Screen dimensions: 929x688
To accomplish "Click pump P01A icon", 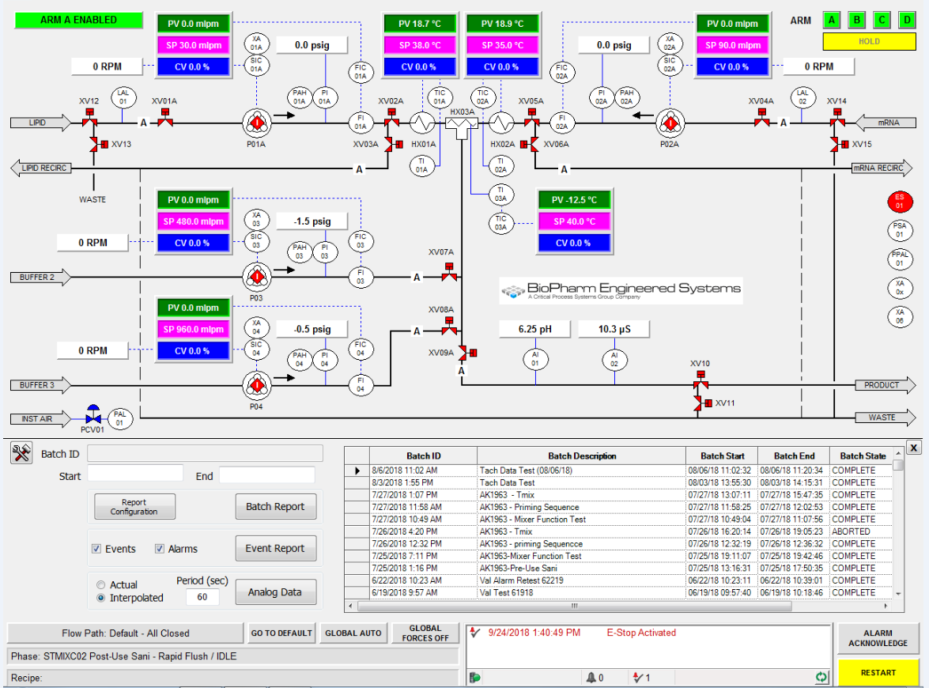I will (257, 123).
